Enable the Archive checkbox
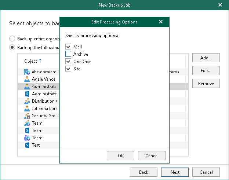The image size is (229, 180). coord(68,54)
